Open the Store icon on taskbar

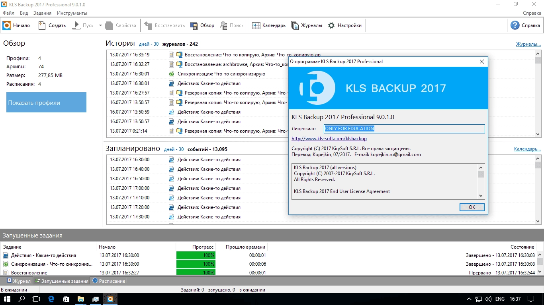point(66,299)
